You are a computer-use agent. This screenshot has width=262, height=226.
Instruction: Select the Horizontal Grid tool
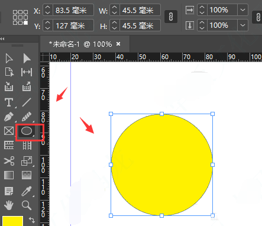tap(9, 145)
